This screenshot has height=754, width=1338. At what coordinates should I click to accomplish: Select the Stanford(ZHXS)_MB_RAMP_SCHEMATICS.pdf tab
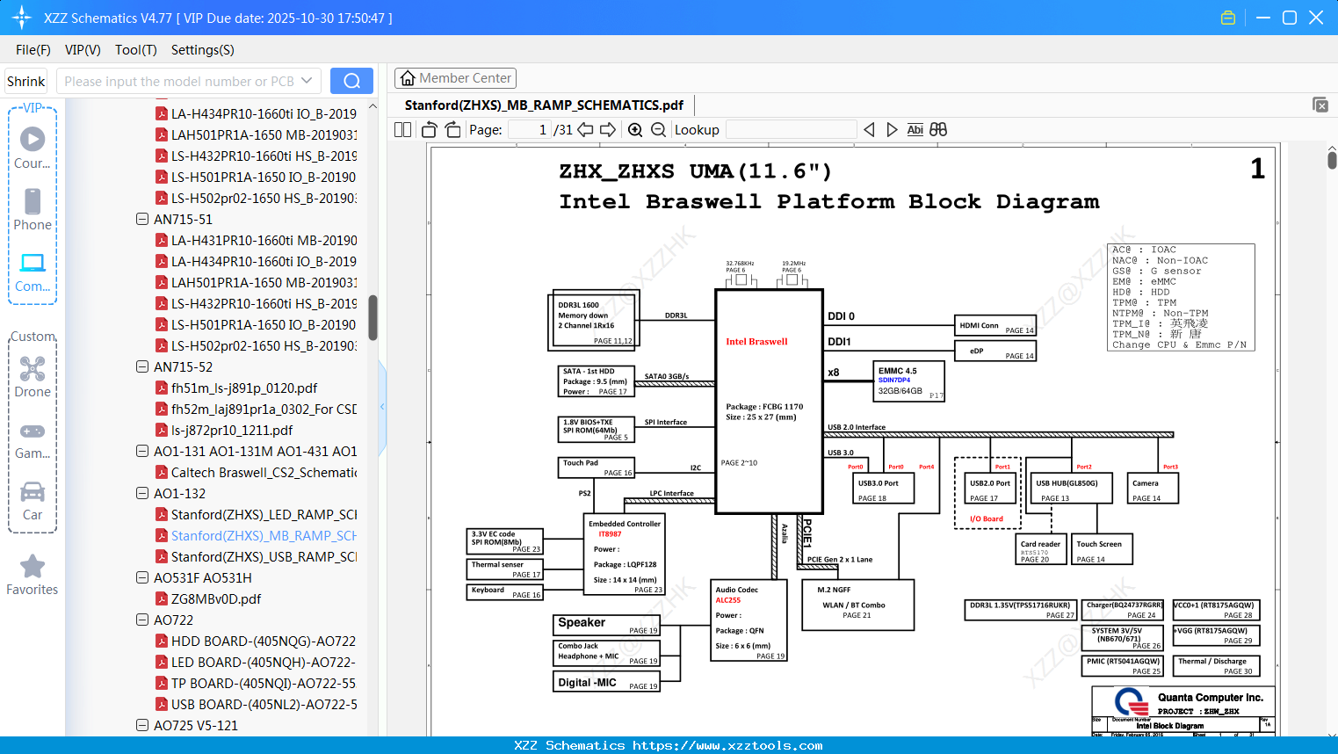[x=544, y=105]
